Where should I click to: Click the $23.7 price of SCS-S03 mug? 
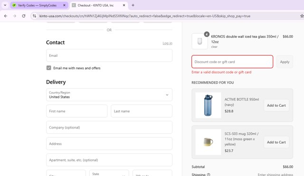(x=229, y=151)
